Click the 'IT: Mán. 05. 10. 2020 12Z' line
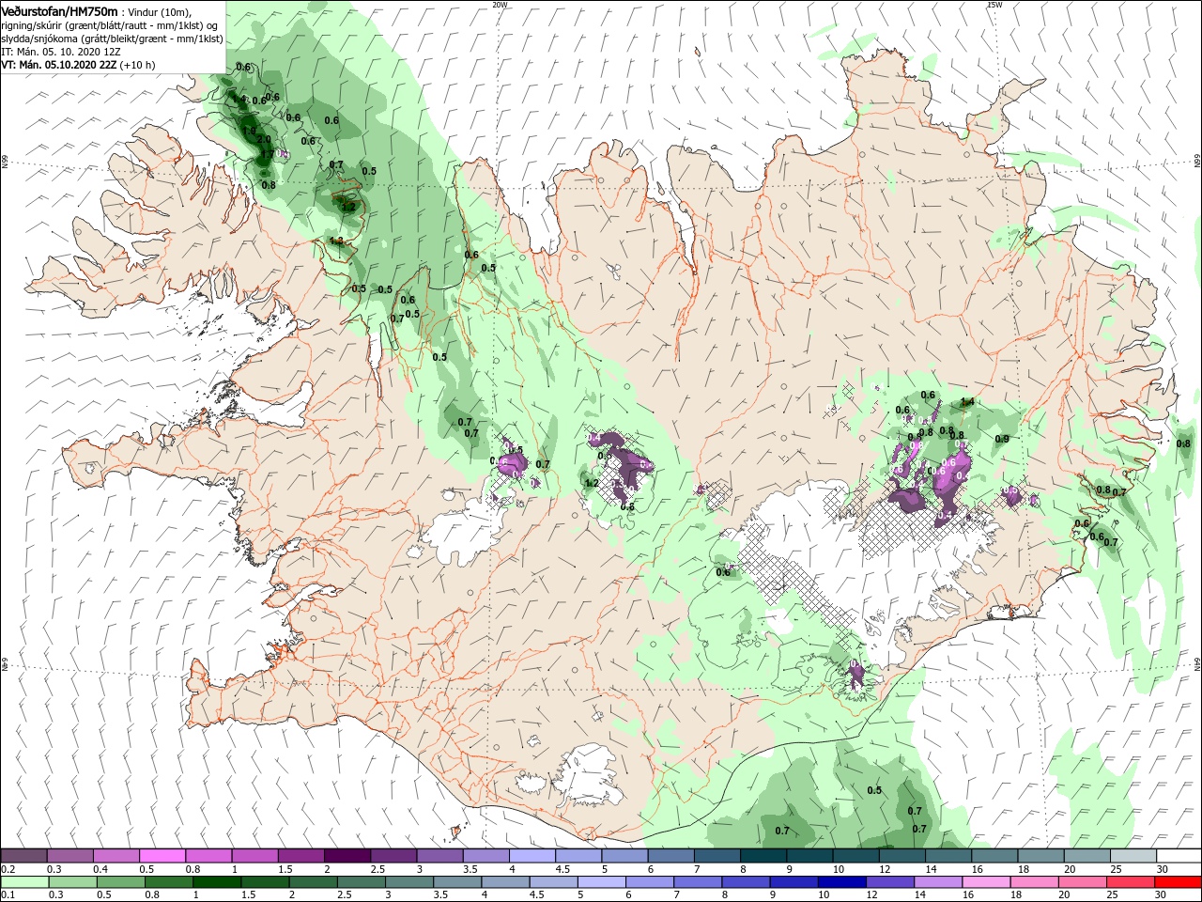The width and height of the screenshot is (1202, 902). click(x=61, y=51)
